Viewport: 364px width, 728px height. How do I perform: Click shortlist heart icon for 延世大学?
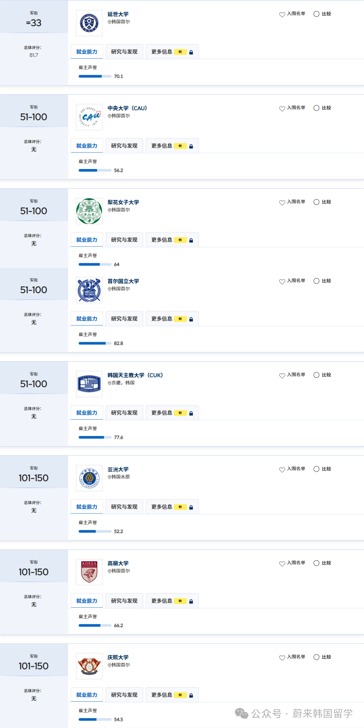coord(282,14)
